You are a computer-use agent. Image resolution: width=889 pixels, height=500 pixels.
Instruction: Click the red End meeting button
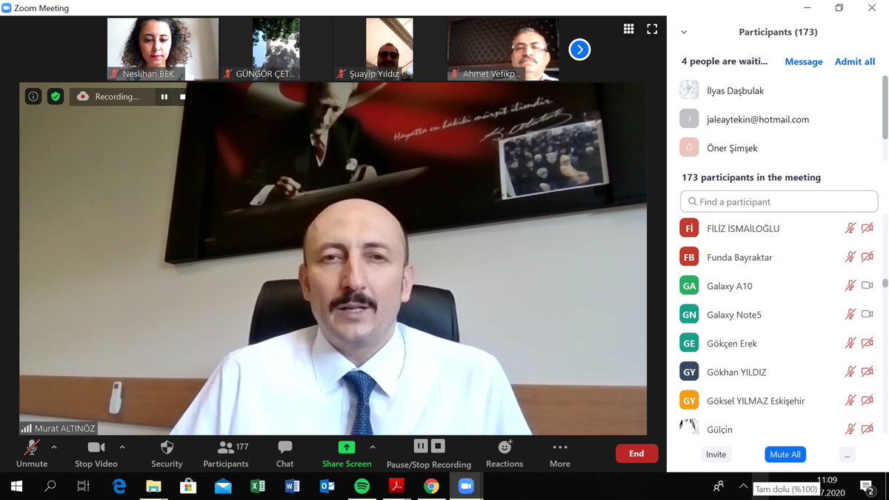(636, 453)
